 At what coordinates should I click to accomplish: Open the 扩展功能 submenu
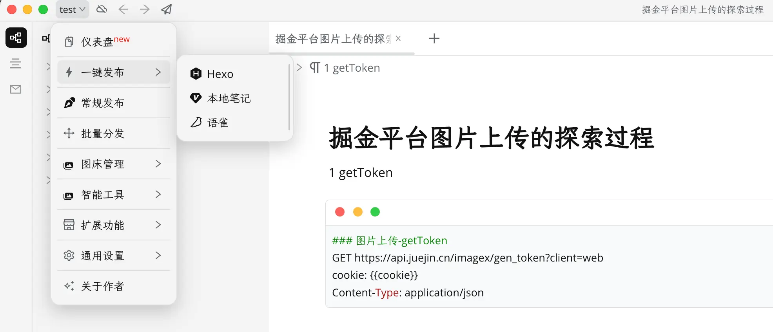click(114, 225)
